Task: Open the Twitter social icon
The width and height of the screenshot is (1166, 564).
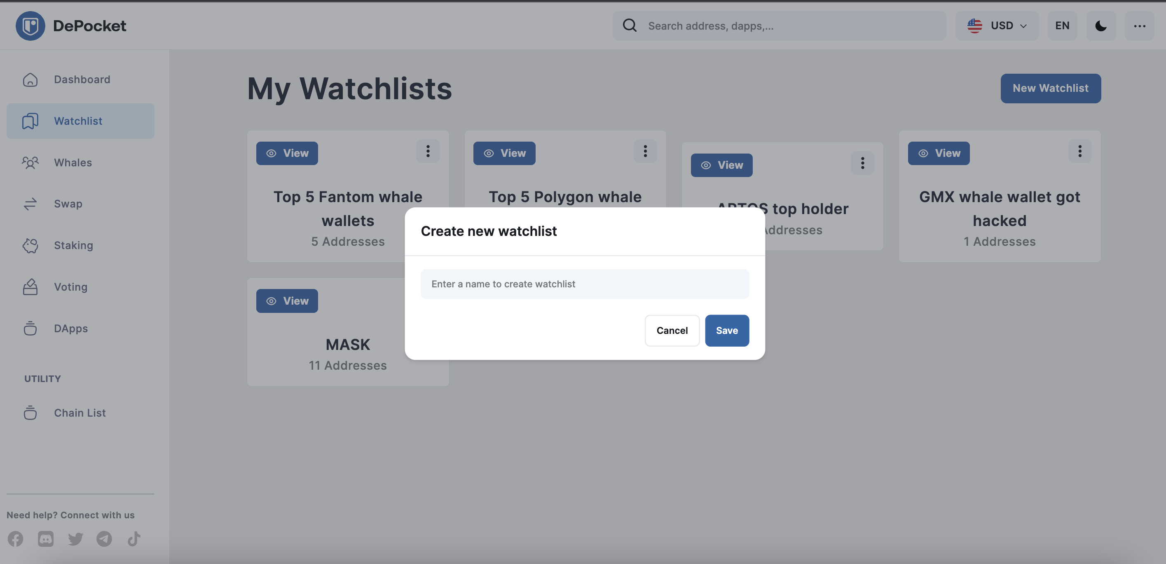Action: tap(75, 538)
